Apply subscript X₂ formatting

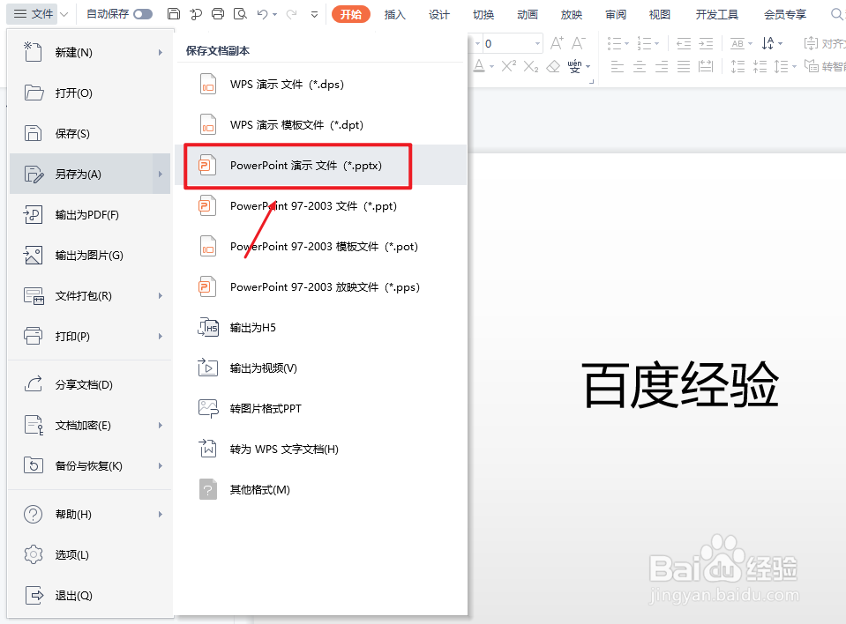(x=531, y=66)
